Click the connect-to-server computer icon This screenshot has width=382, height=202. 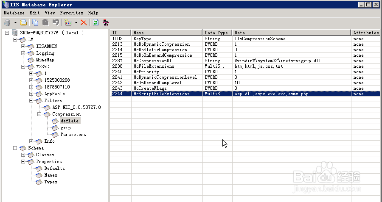pos(7,22)
